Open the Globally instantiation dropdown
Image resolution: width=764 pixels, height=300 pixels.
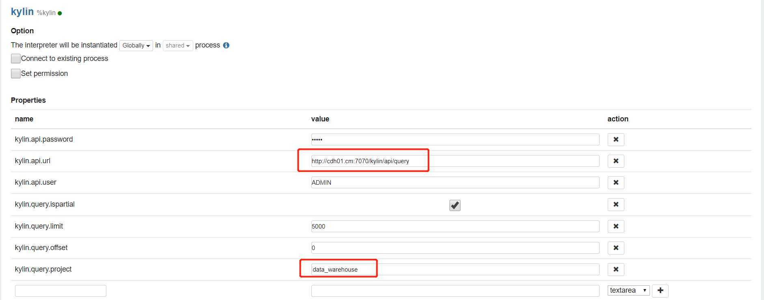136,45
